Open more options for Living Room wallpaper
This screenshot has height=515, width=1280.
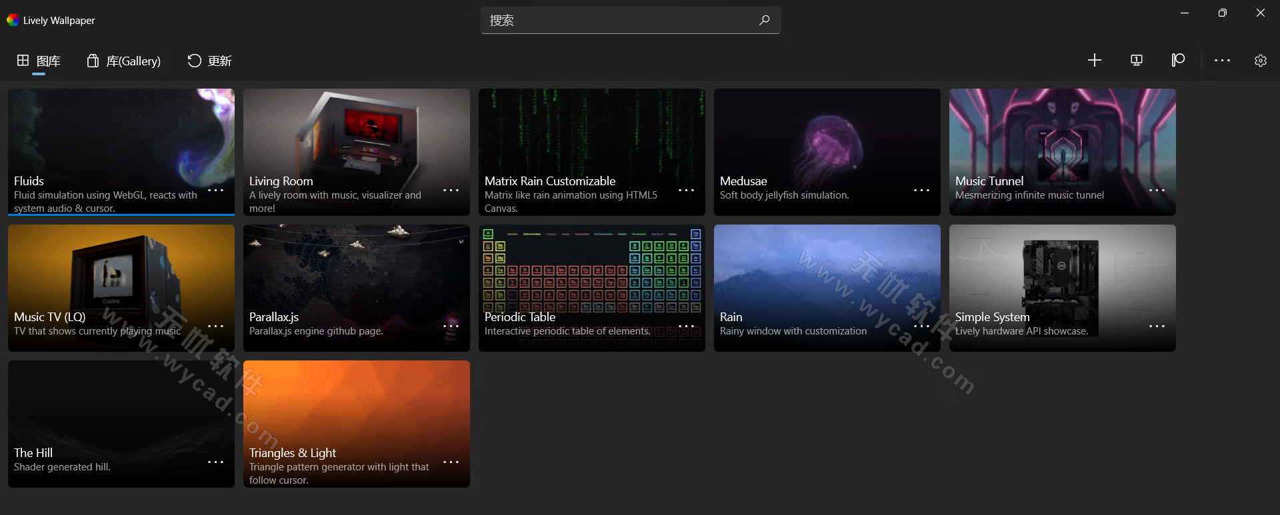click(451, 191)
